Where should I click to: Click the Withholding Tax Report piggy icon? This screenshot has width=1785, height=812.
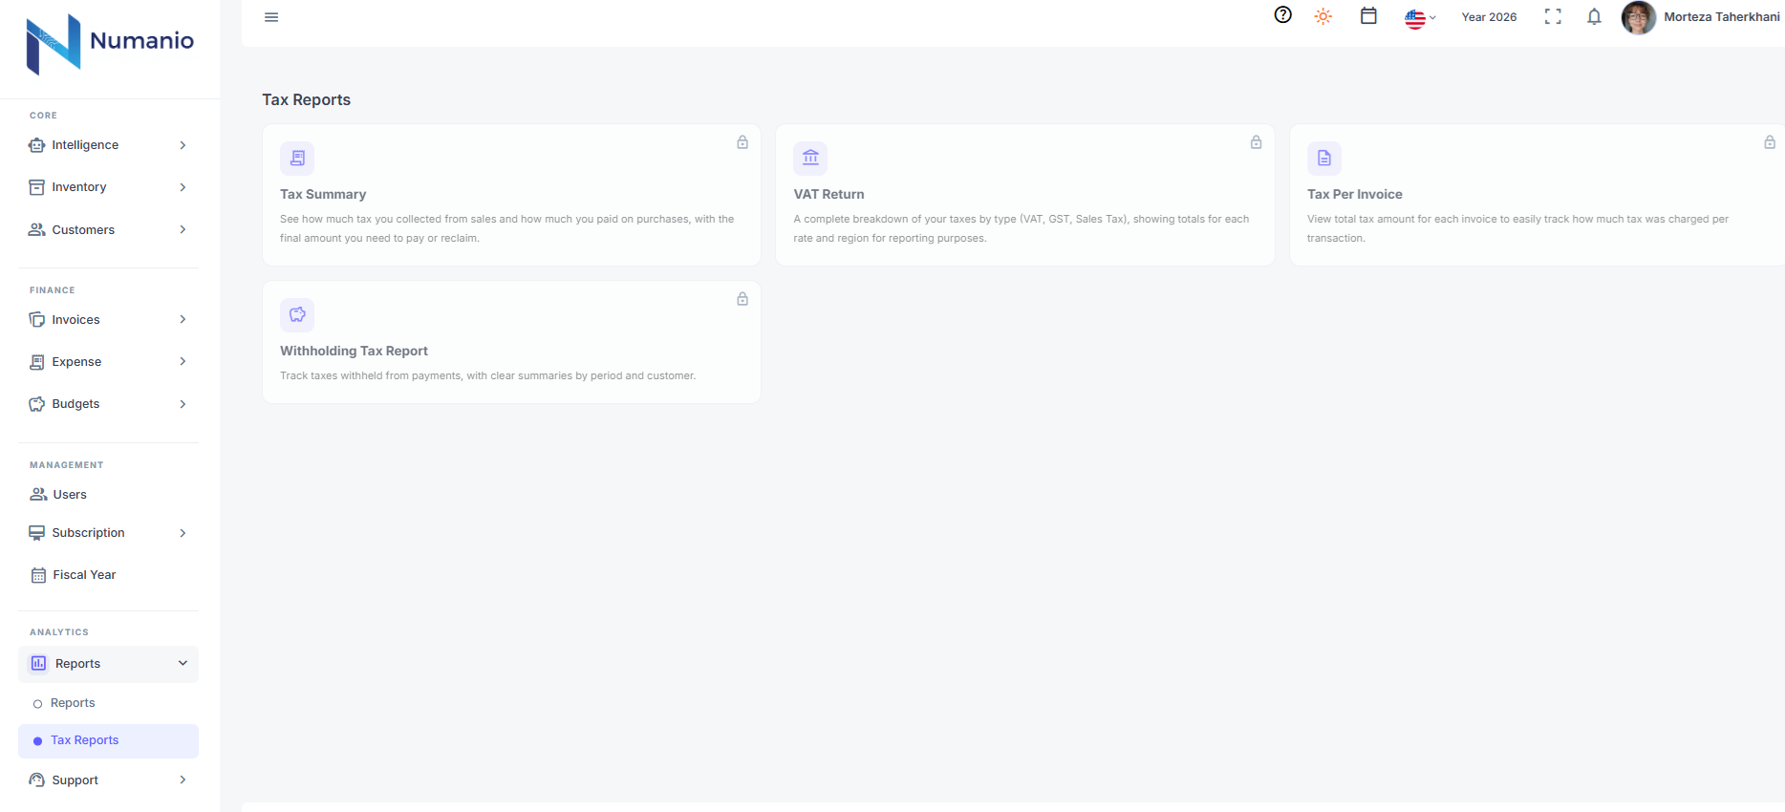coord(297,315)
